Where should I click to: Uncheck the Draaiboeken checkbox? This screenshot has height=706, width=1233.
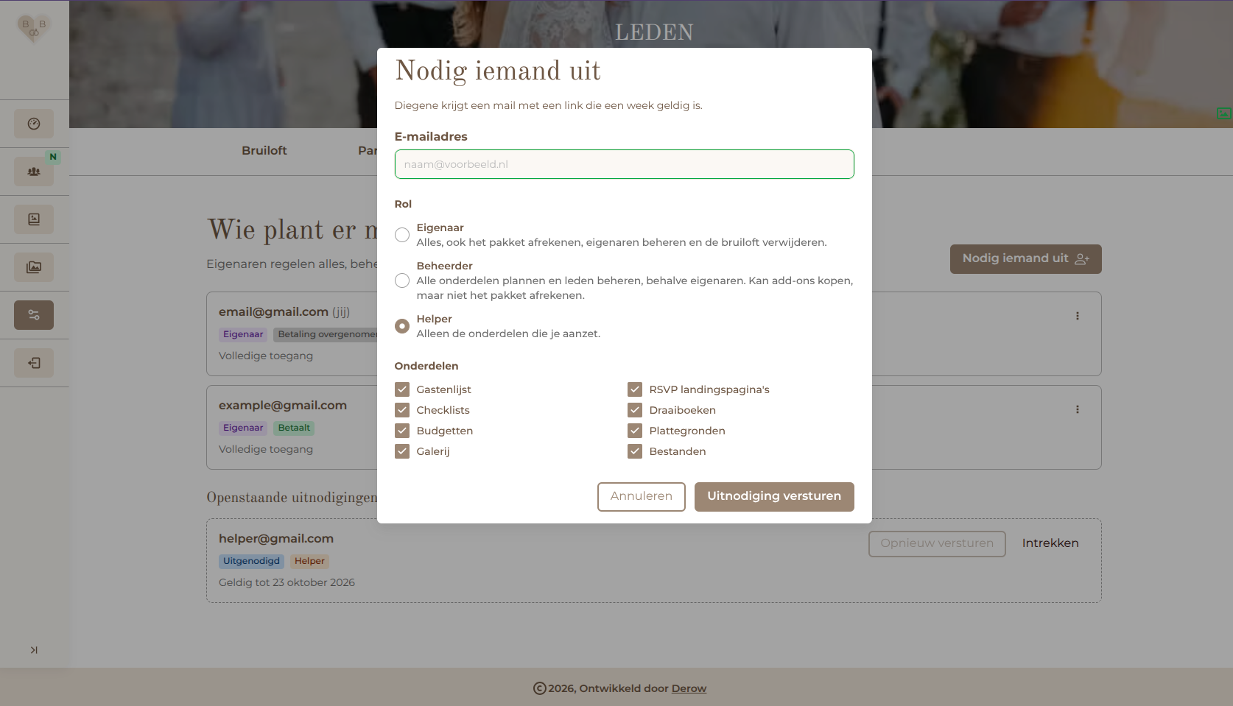pyautogui.click(x=635, y=410)
